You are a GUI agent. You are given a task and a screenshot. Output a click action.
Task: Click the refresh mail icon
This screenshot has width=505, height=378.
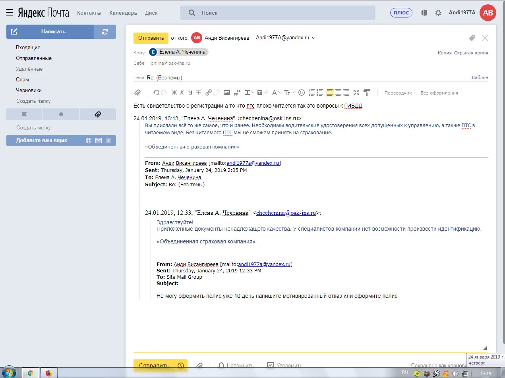point(105,32)
